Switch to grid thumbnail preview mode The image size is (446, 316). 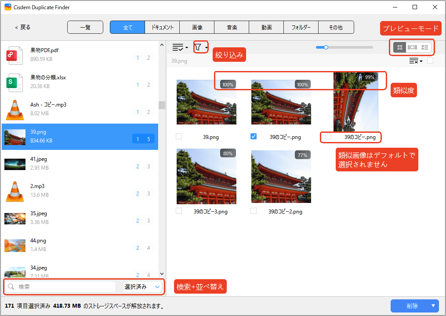click(399, 47)
